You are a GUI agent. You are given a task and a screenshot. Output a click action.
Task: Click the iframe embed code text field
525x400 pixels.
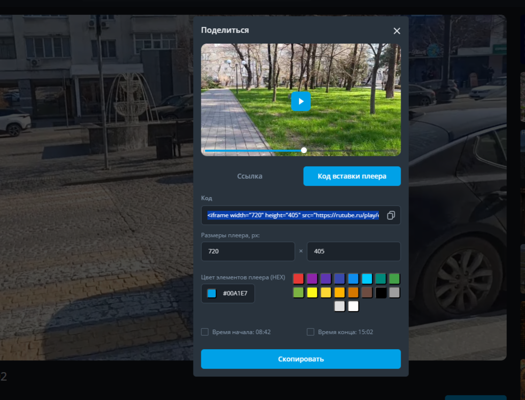293,216
